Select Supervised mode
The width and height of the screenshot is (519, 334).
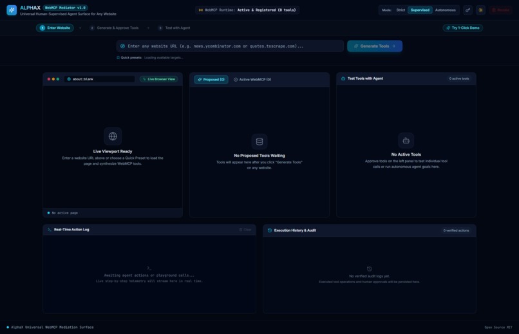(420, 10)
